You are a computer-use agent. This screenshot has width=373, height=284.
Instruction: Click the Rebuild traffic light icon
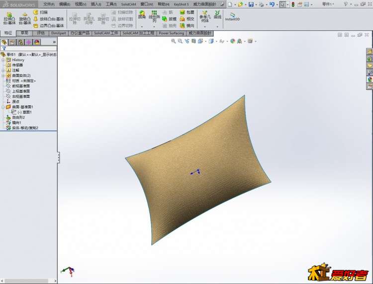pos(293,4)
